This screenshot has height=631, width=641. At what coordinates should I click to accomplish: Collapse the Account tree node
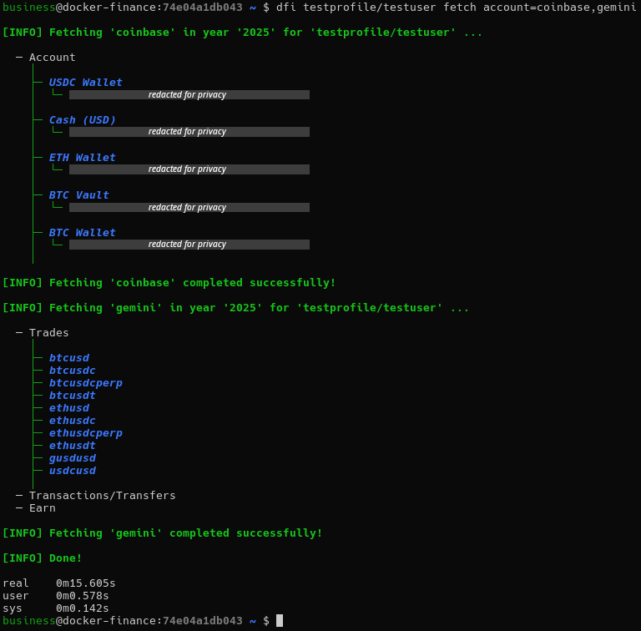(x=52, y=58)
